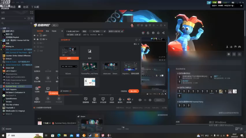Click the share icon in the streaming app

(163, 33)
